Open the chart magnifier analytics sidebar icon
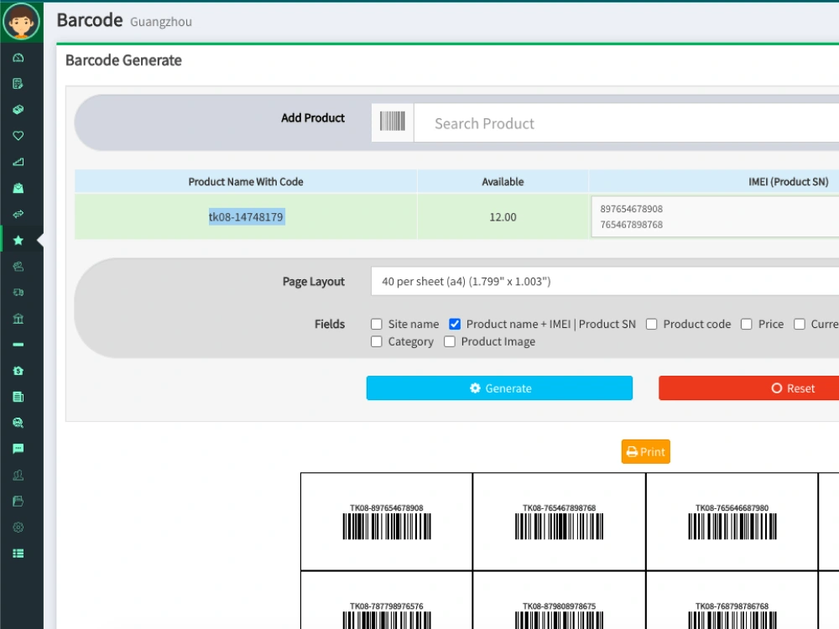Image resolution: width=839 pixels, height=629 pixels. [x=18, y=423]
